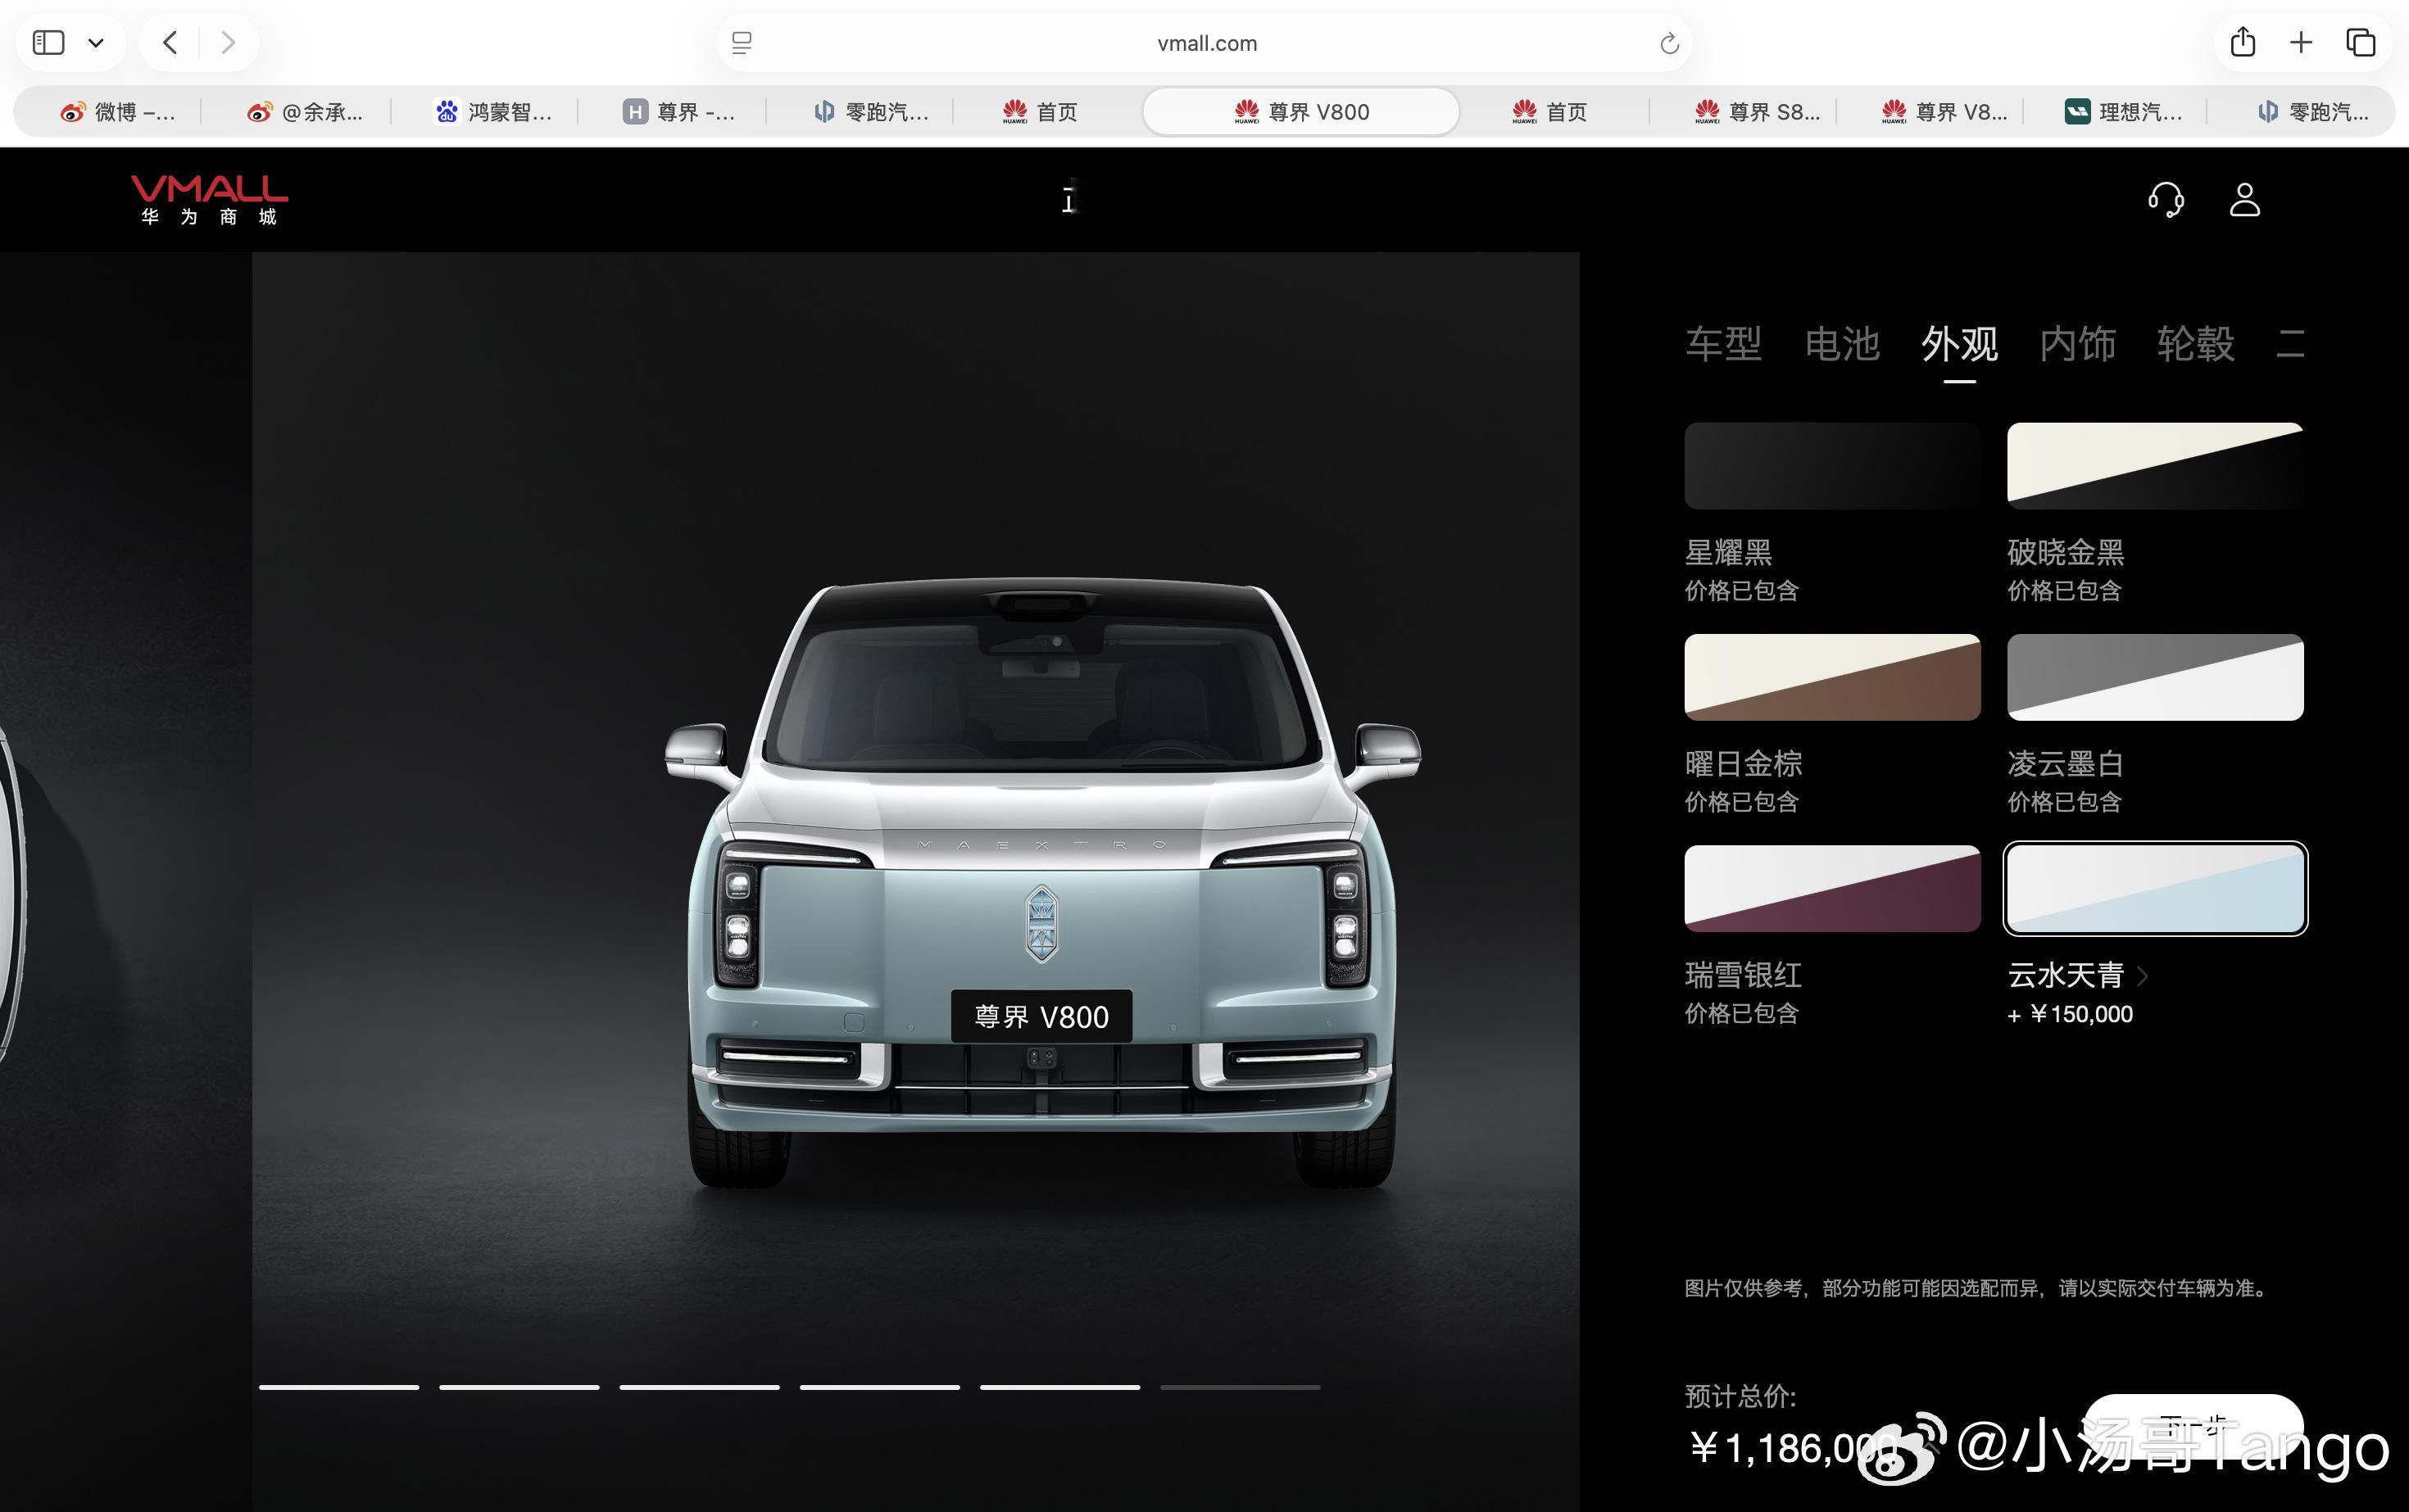Toggle the Safari sidebar icon
The height and width of the screenshot is (1512, 2409).
point(48,43)
